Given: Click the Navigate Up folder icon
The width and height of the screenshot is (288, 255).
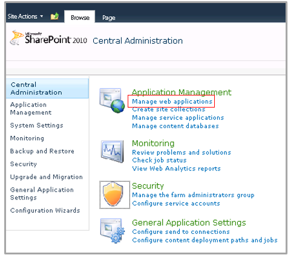Looking at the screenshot, I should coord(54,16).
